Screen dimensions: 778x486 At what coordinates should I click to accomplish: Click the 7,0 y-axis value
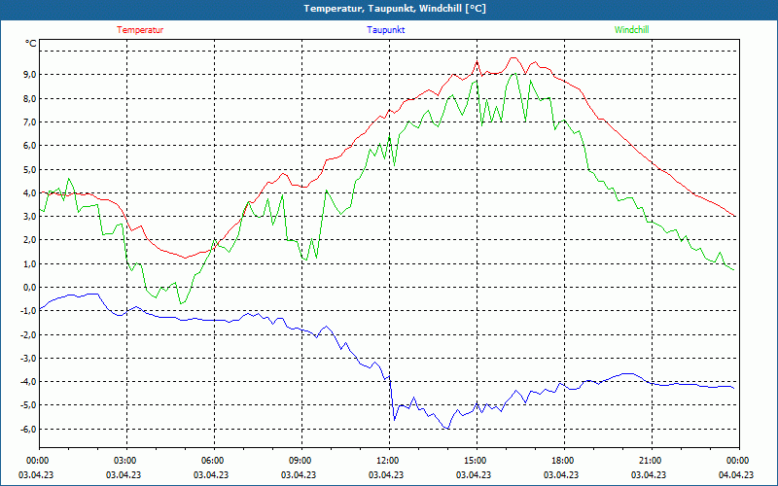tap(30, 122)
